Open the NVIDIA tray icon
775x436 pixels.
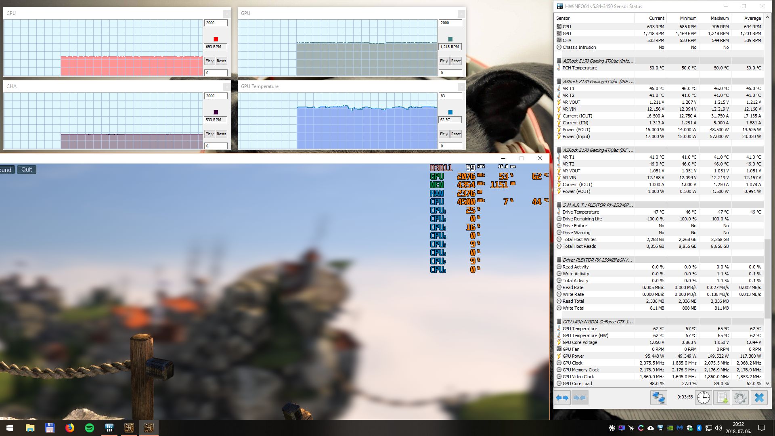(x=670, y=428)
